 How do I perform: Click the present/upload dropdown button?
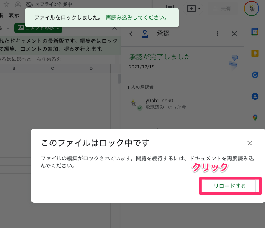(x=195, y=8)
